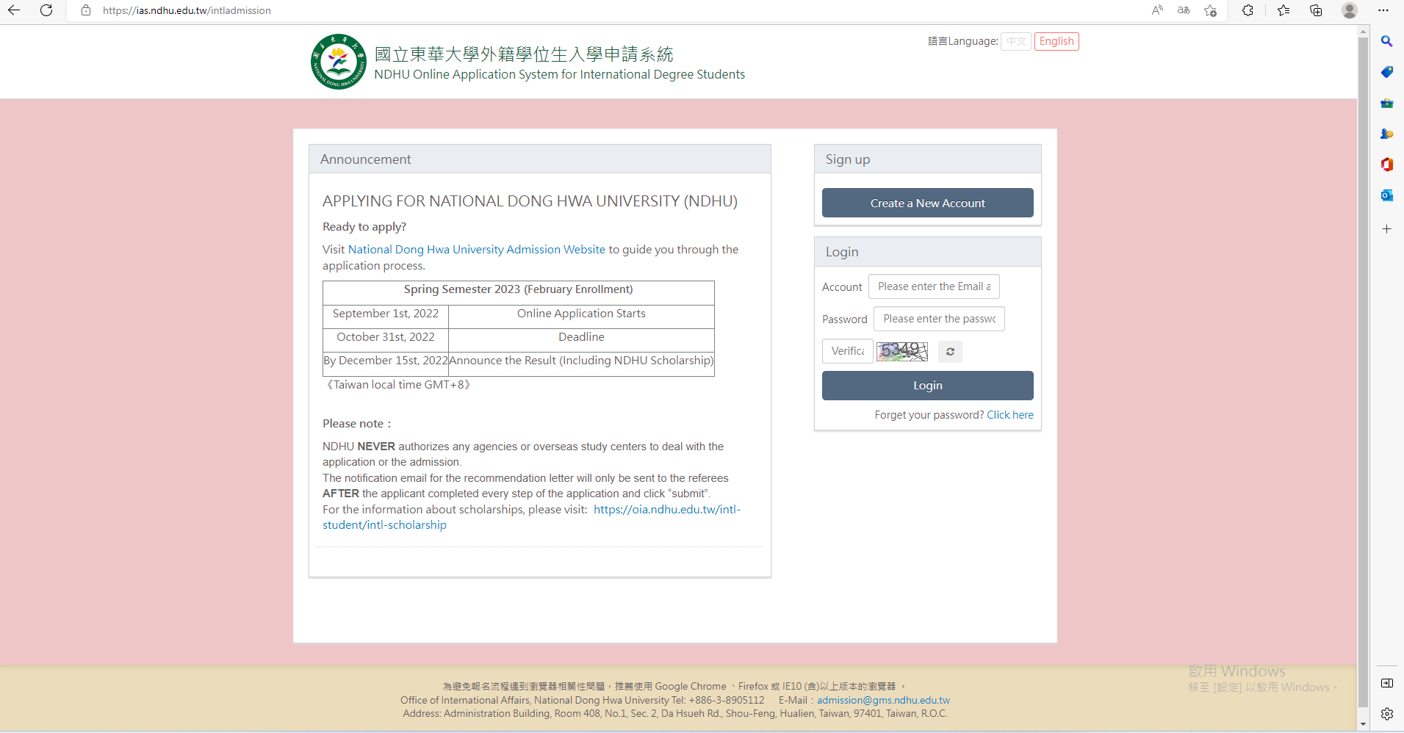Add a new sidebar app
The height and width of the screenshot is (733, 1404).
(x=1386, y=229)
